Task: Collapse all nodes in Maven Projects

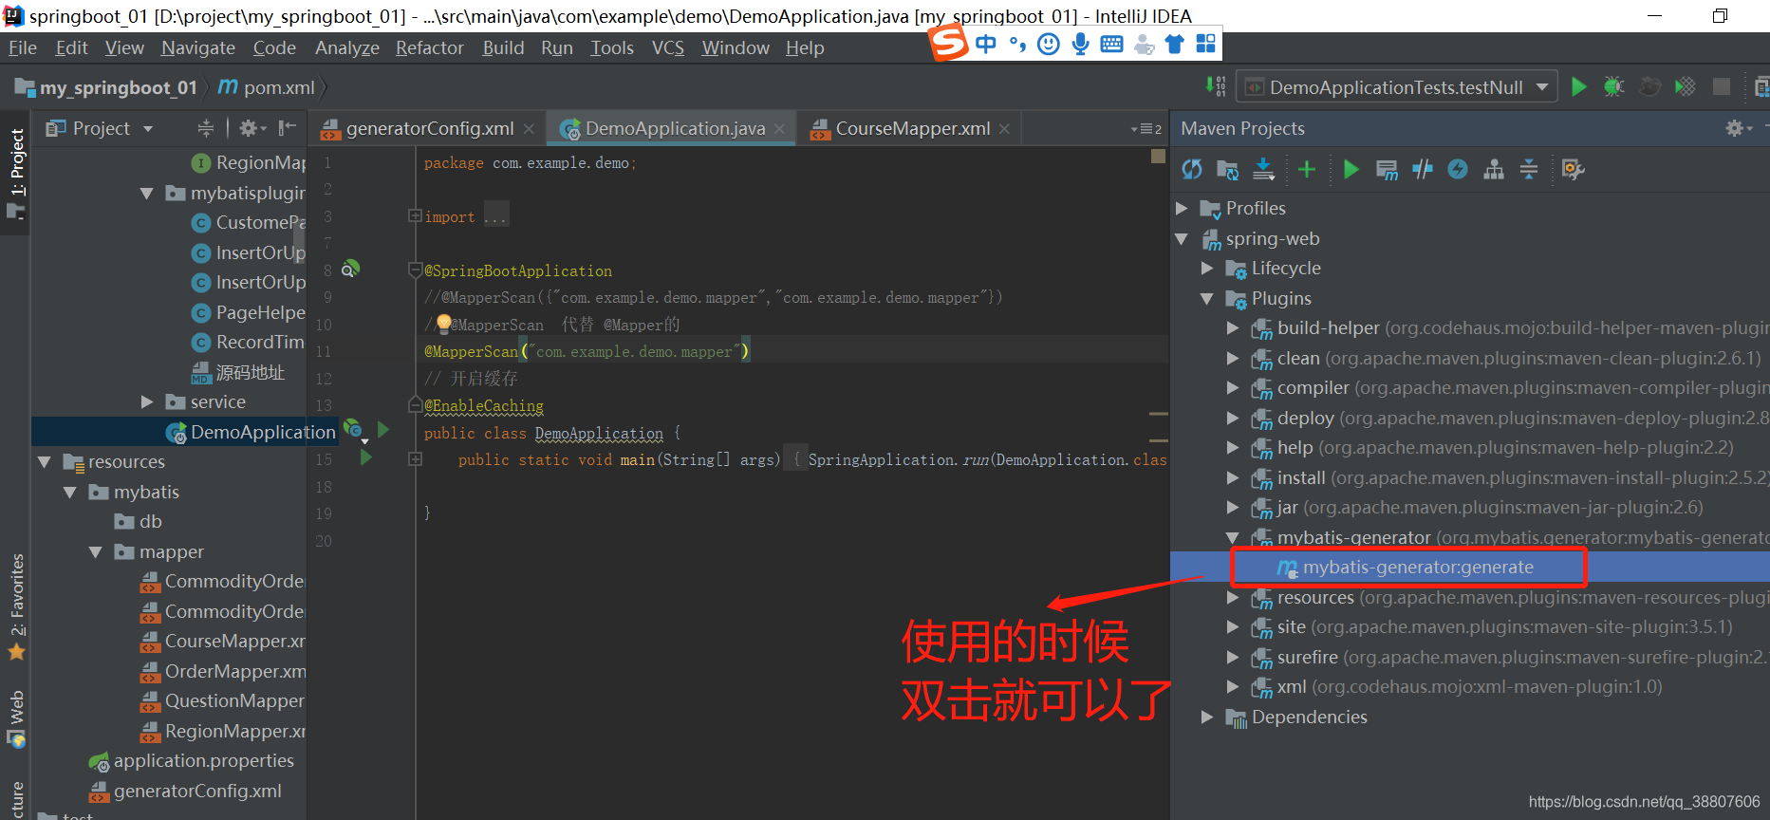Action: [1529, 169]
